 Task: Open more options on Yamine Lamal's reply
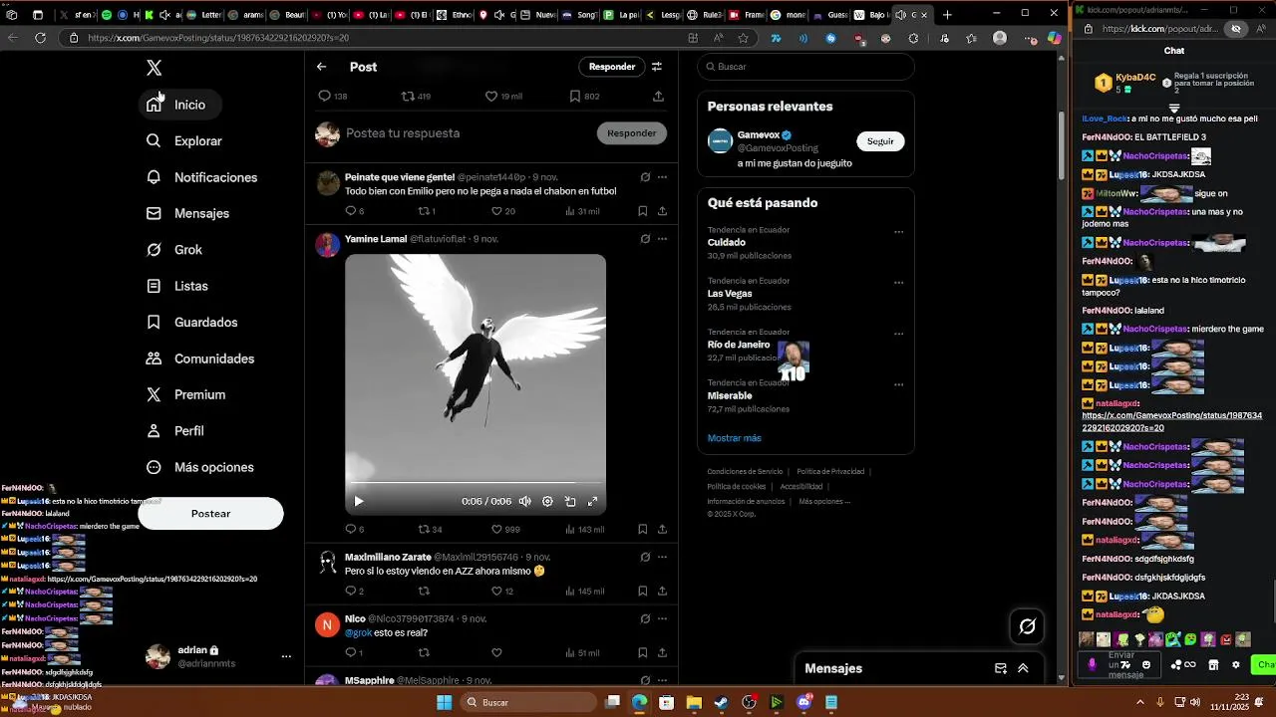662,239
